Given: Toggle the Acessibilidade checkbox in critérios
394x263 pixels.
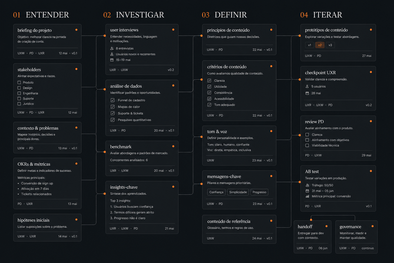Looking at the screenshot, I should tap(209, 99).
